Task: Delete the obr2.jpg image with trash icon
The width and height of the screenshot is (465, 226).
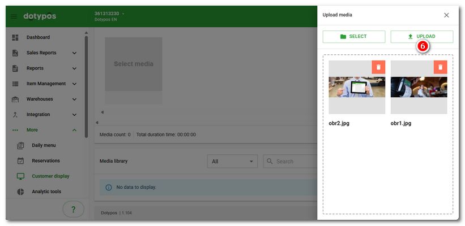Action: point(378,67)
